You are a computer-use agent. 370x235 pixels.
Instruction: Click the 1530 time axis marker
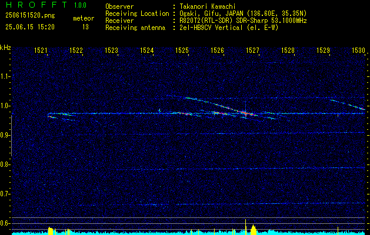359,50
